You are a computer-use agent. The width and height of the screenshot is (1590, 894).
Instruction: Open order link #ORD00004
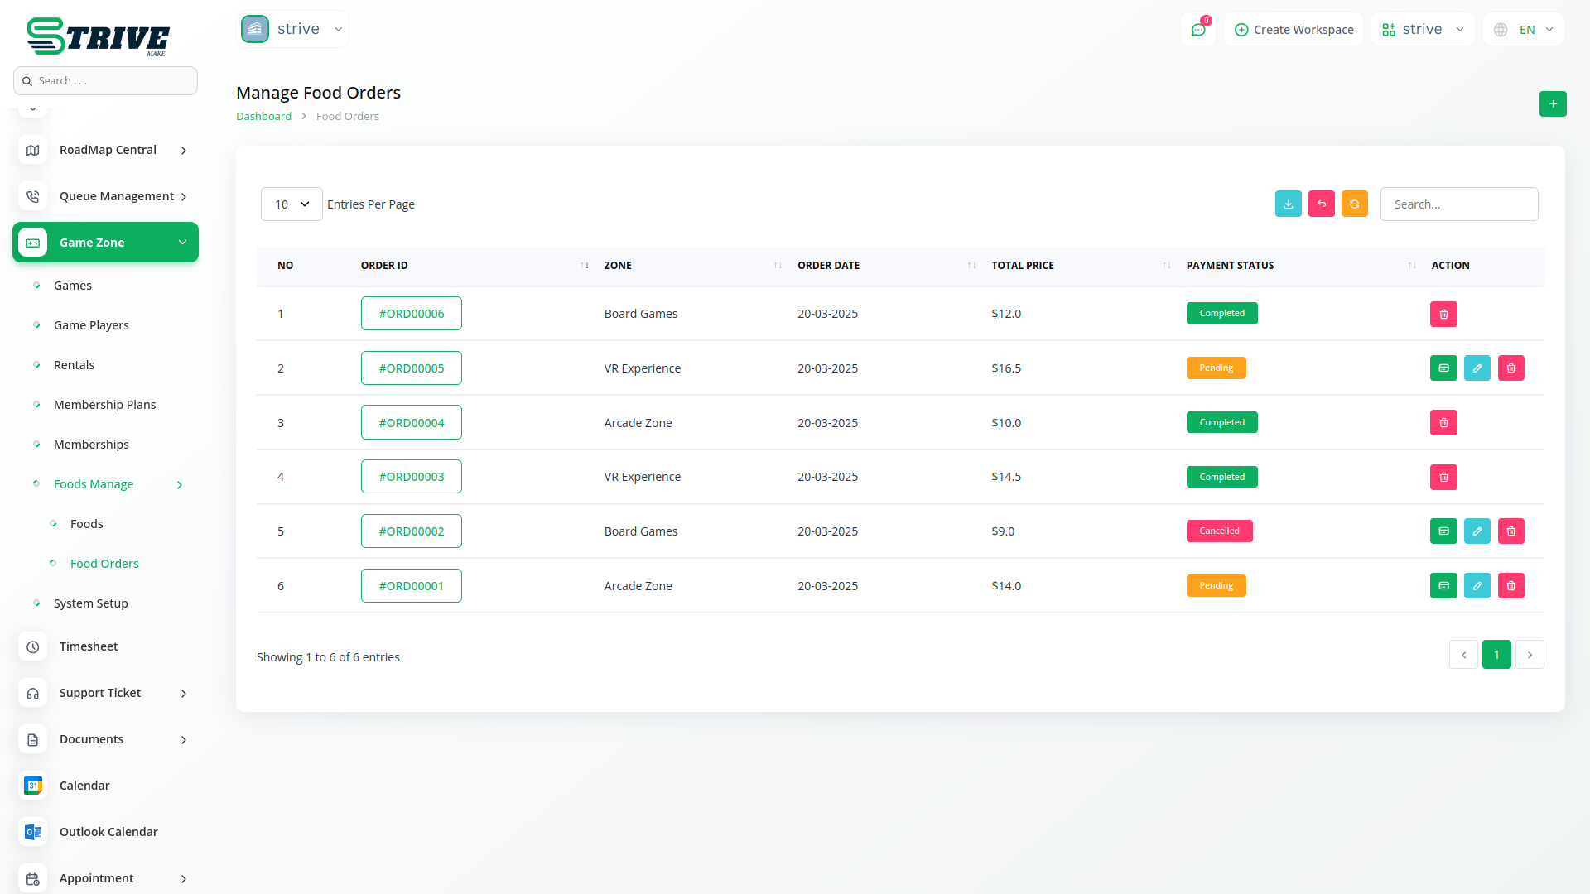[x=411, y=423]
